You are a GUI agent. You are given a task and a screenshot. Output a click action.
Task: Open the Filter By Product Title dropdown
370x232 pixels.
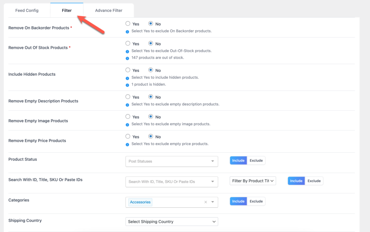253,181
